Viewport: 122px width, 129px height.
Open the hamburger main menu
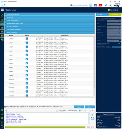click(x=2, y=10)
